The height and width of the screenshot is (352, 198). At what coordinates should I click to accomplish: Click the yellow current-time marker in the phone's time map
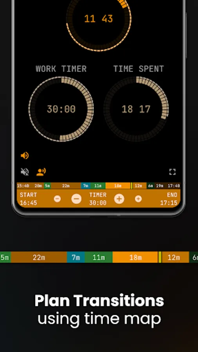coord(131,186)
